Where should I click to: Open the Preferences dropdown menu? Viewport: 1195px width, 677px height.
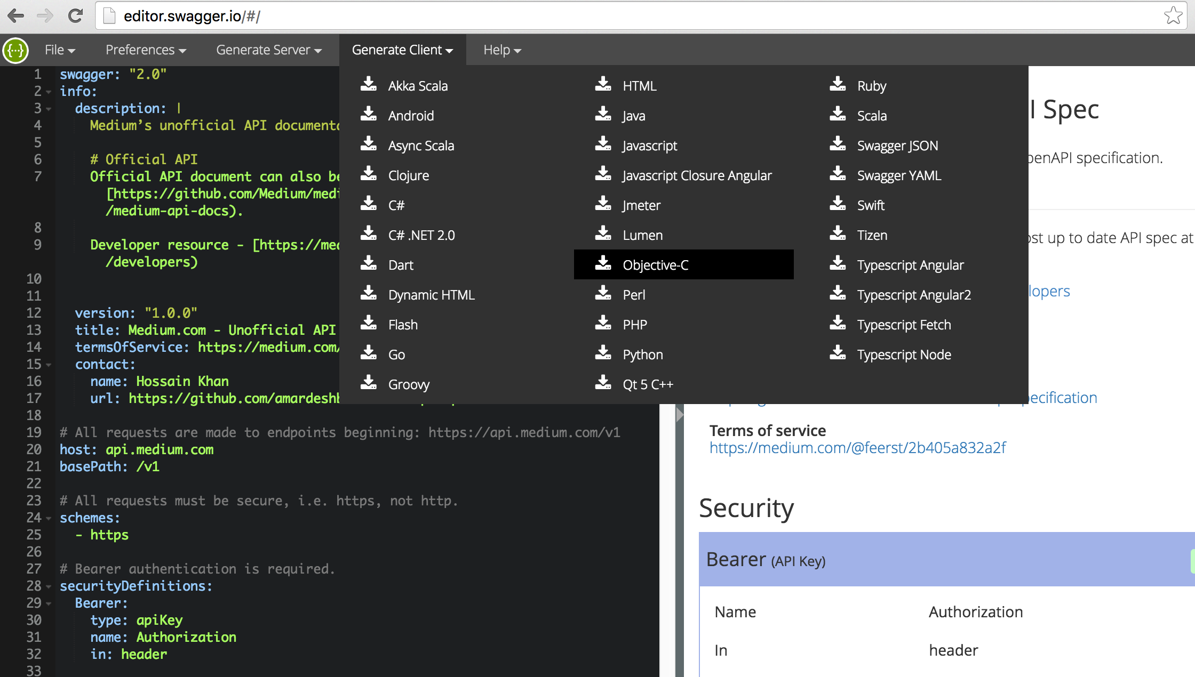click(x=146, y=50)
